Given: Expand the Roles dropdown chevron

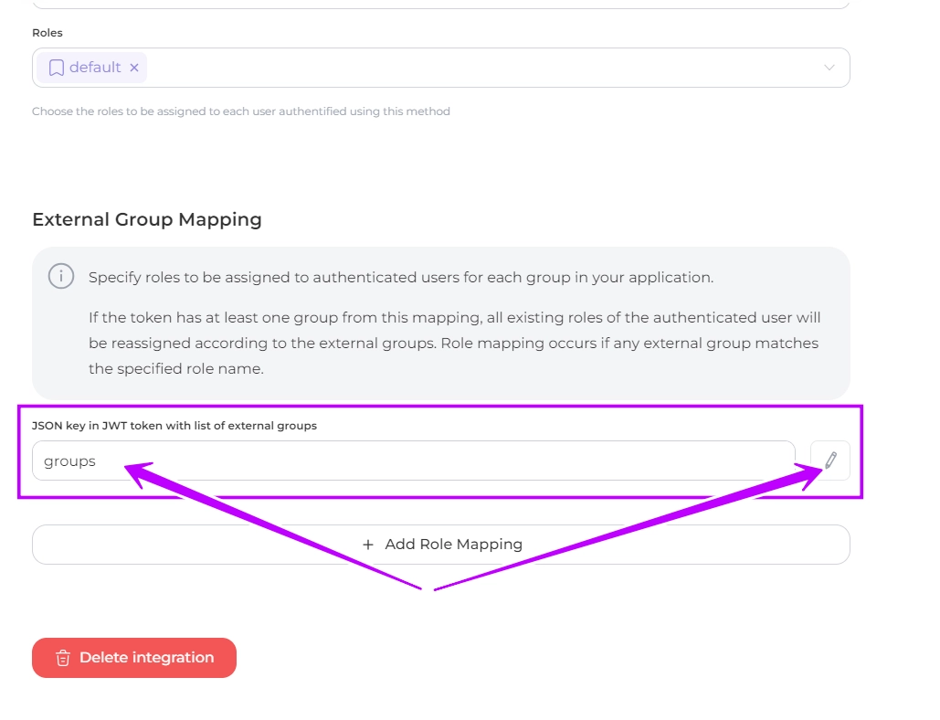Looking at the screenshot, I should point(829,68).
